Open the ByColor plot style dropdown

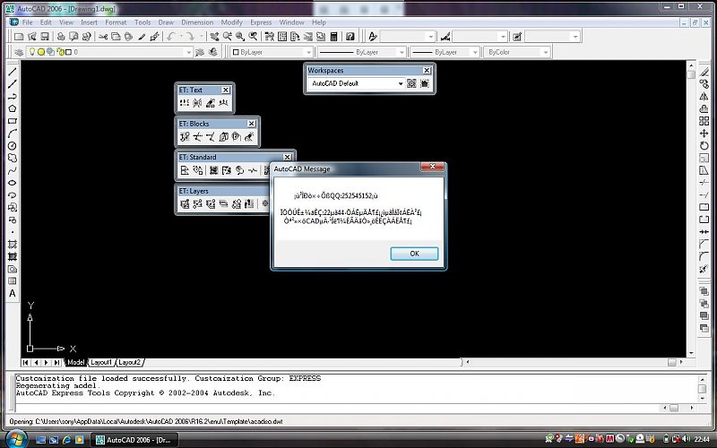(545, 52)
